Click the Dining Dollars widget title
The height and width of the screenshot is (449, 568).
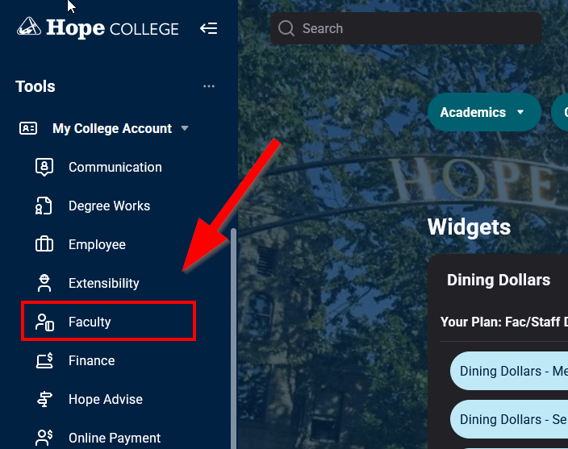(498, 280)
